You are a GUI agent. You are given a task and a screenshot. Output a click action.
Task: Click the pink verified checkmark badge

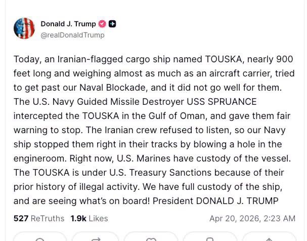102,24
